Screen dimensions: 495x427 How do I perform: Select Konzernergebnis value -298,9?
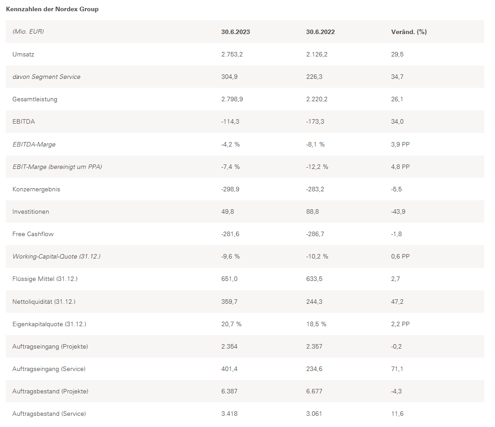230,189
